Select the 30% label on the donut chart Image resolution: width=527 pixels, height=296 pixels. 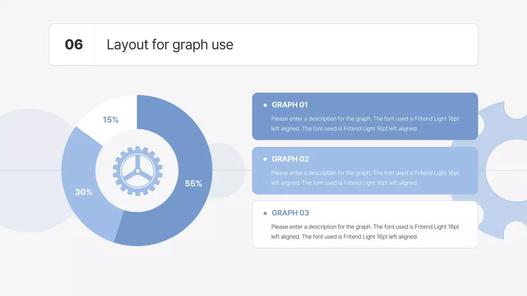click(84, 192)
